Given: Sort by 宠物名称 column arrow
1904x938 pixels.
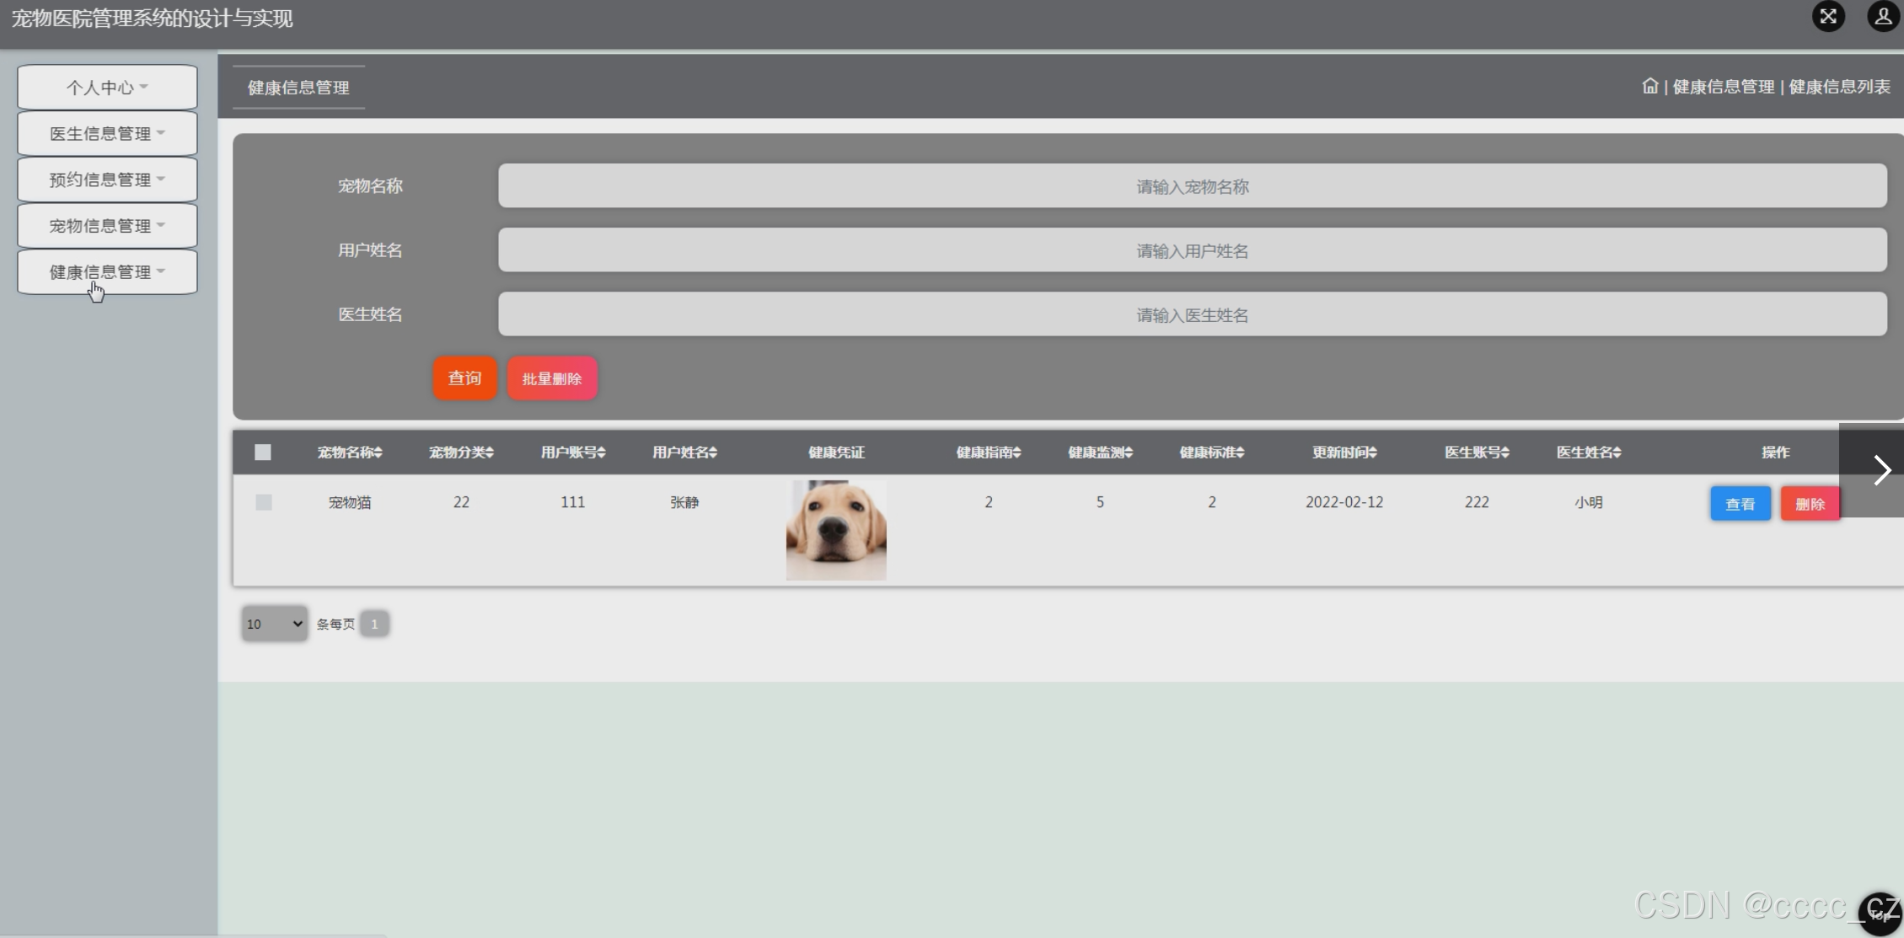Looking at the screenshot, I should pos(378,453).
